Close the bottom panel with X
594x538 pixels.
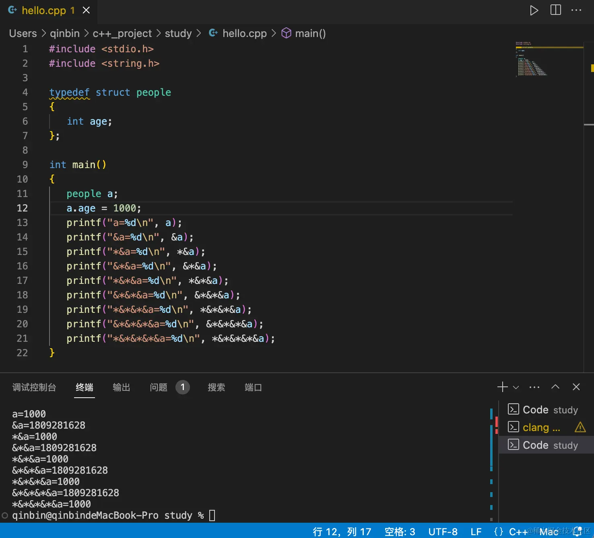pyautogui.click(x=576, y=387)
